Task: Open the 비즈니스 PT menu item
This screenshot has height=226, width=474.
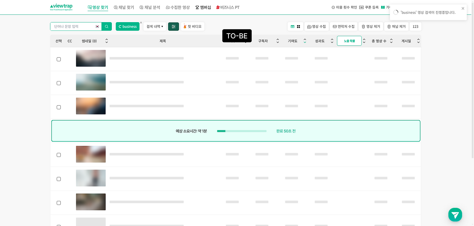Action: 228,7
